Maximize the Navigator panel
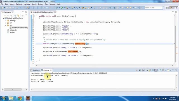Viewport: 179px width, 101px height. [26, 12]
